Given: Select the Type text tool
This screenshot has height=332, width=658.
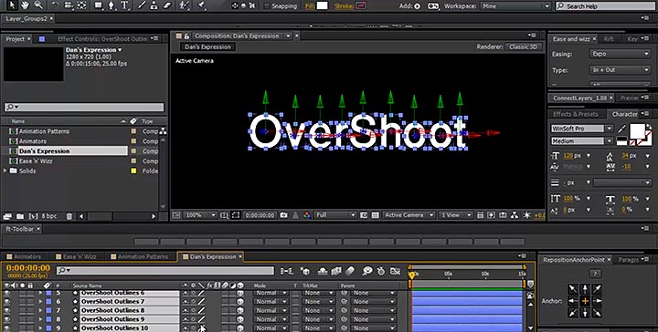Looking at the screenshot, I should click(x=124, y=5).
